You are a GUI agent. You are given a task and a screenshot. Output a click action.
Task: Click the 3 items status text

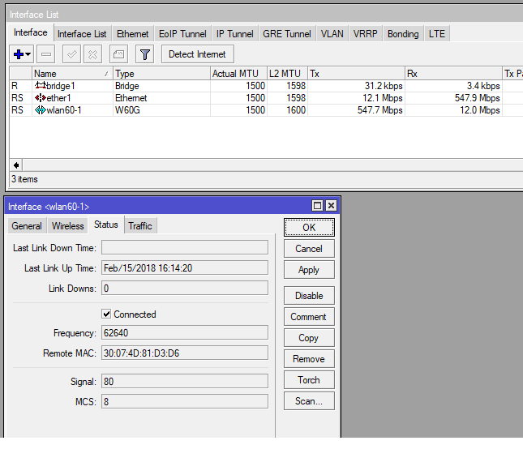click(x=24, y=179)
